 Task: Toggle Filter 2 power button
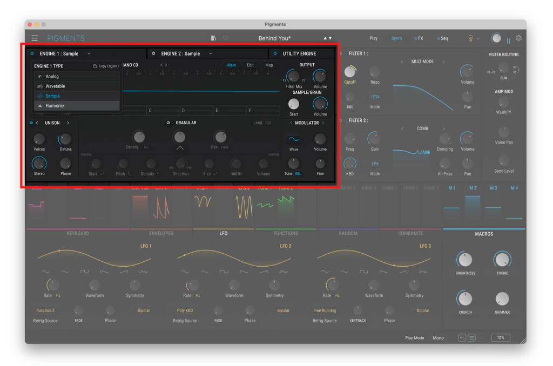pyautogui.click(x=340, y=120)
